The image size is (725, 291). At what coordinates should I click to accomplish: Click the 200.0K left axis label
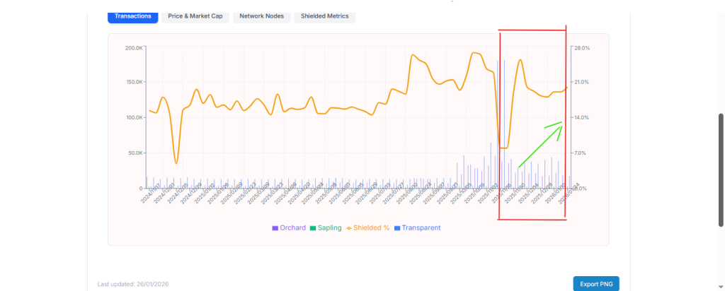tap(133, 48)
